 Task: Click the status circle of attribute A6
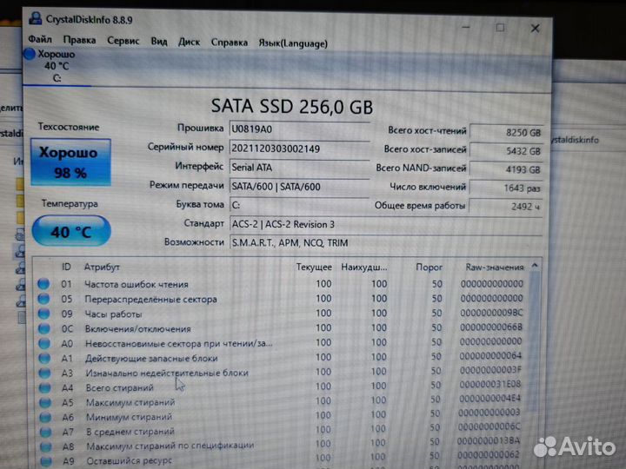click(45, 417)
